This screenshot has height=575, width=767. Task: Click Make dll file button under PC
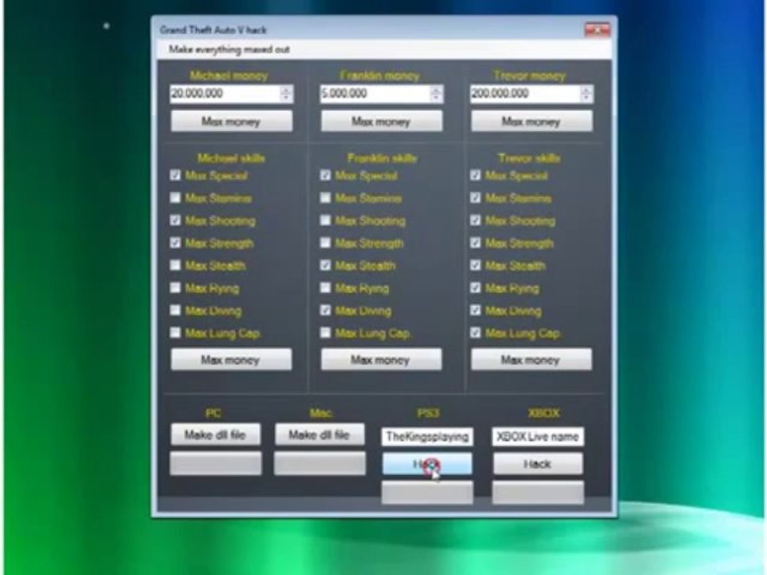click(215, 434)
